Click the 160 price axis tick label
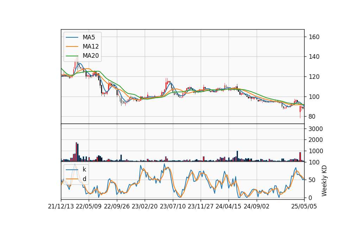The width and height of the screenshot is (338, 243). [x=314, y=37]
